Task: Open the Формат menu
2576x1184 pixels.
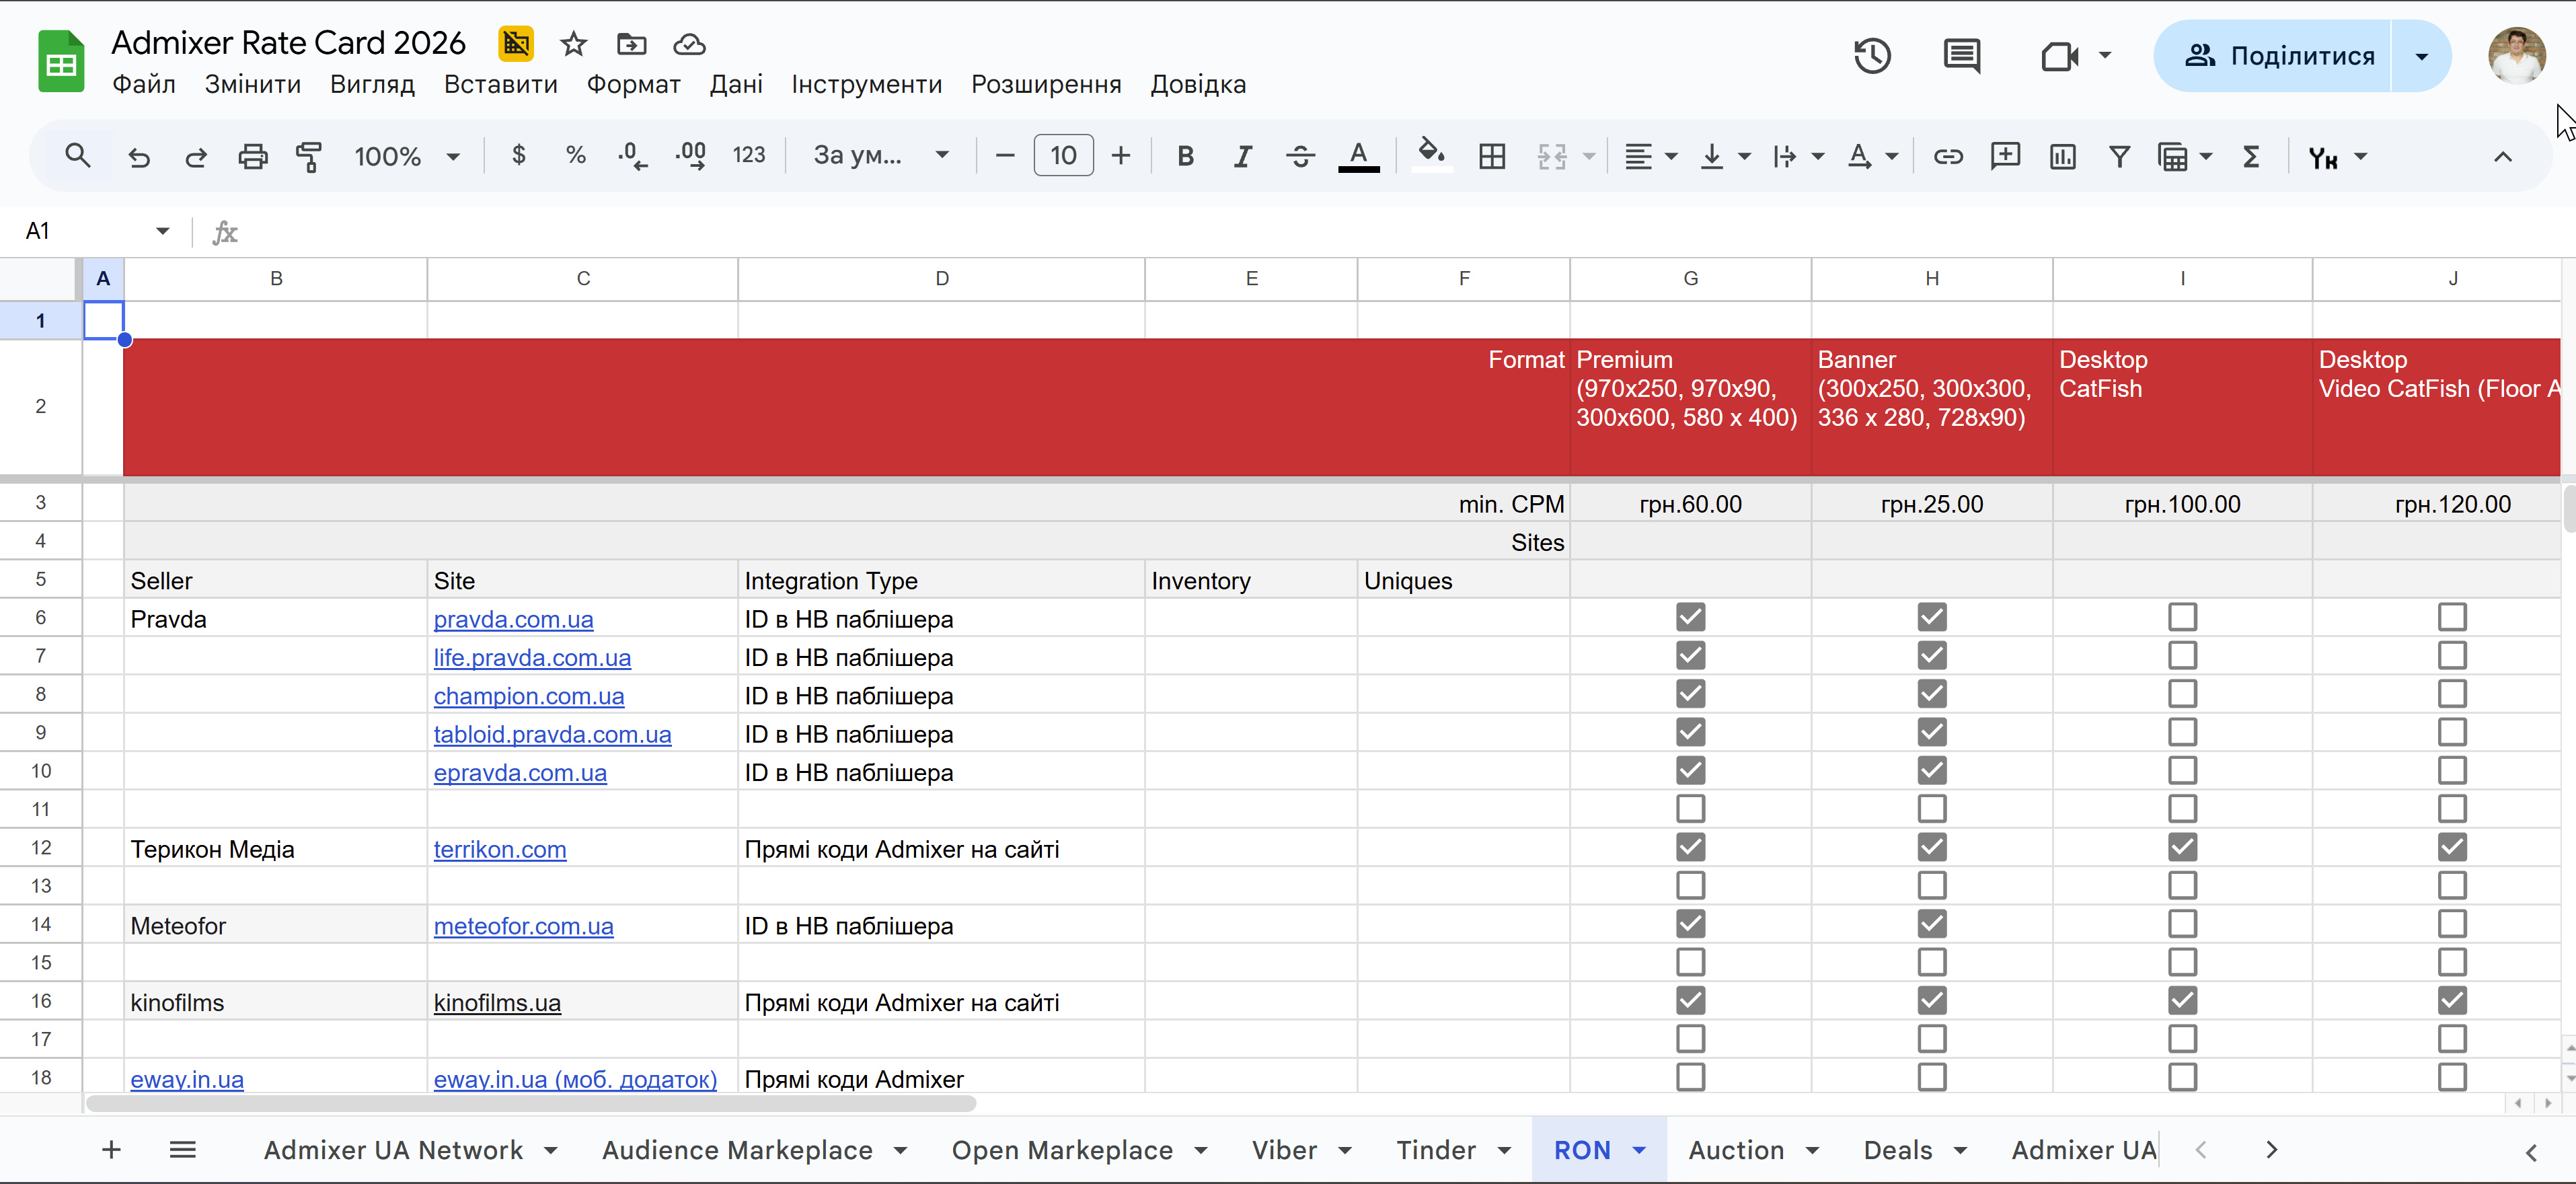Action: pos(633,84)
